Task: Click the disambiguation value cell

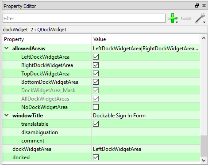Action: (x=146, y=132)
